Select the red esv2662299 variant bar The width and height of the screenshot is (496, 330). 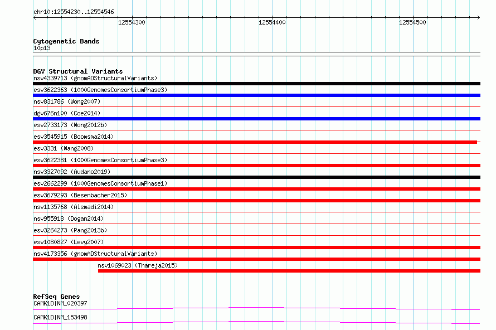256,189
